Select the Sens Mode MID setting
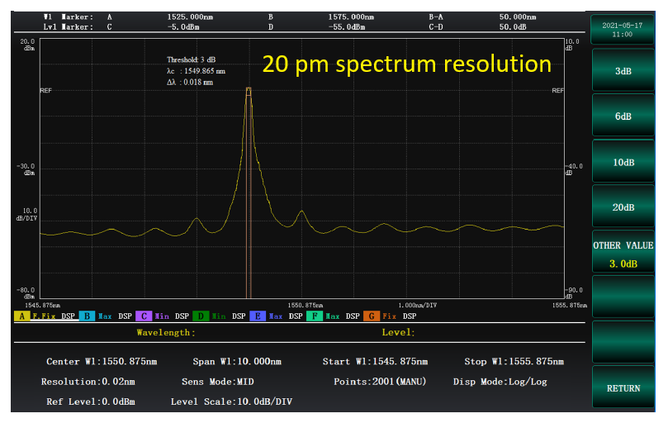This screenshot has height=423, width=668. pos(217,382)
